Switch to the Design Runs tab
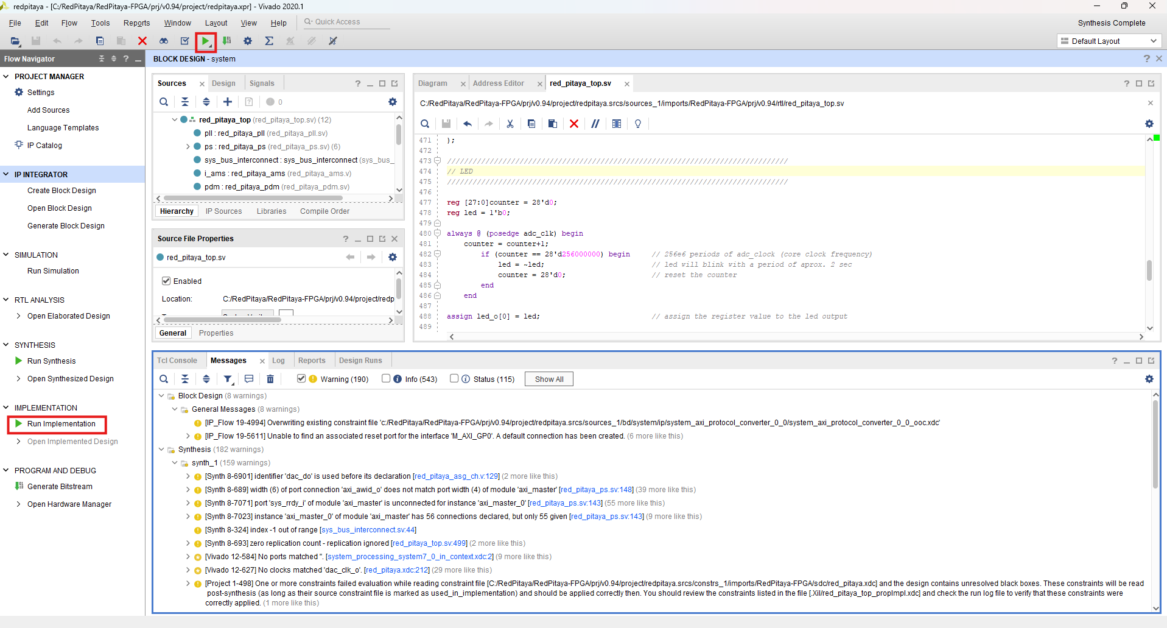 coord(360,360)
